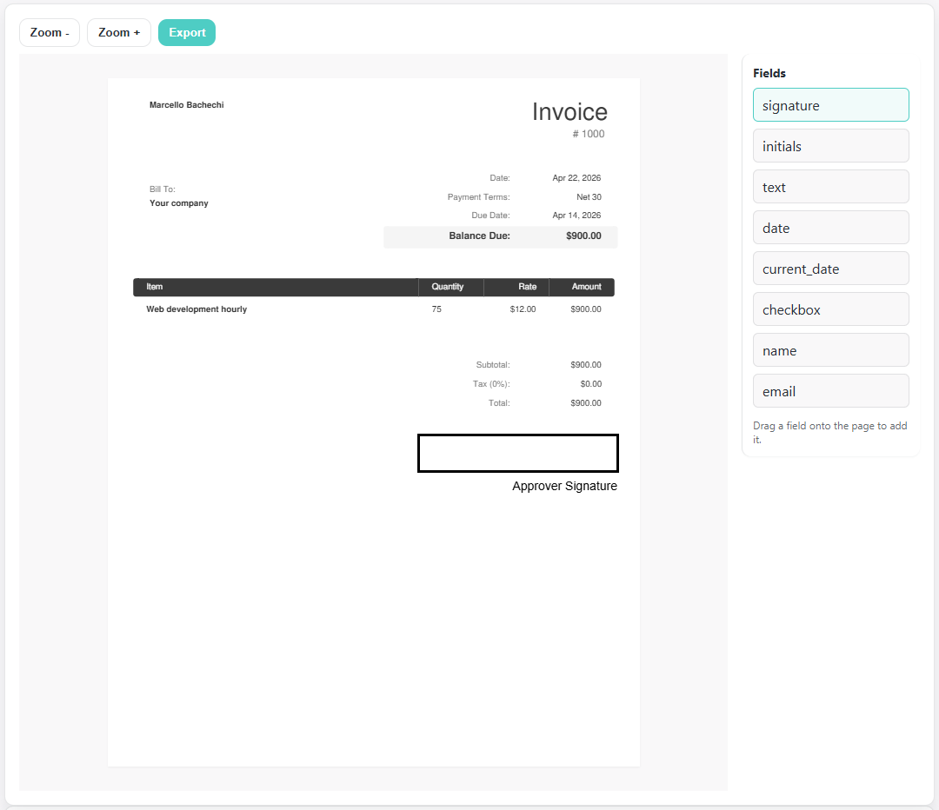The height and width of the screenshot is (810, 939).
Task: Click the Approver Signature box
Action: 517,453
